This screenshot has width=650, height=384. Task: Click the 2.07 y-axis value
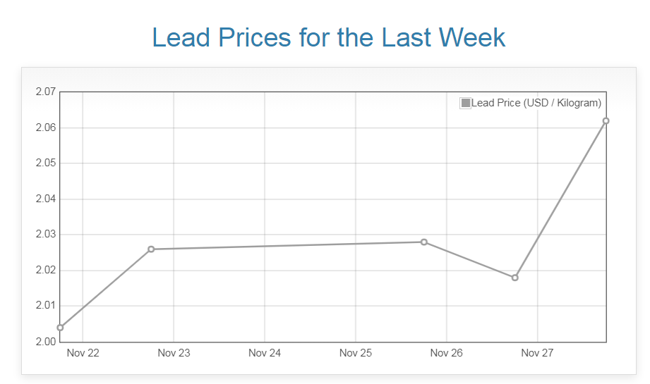click(45, 92)
